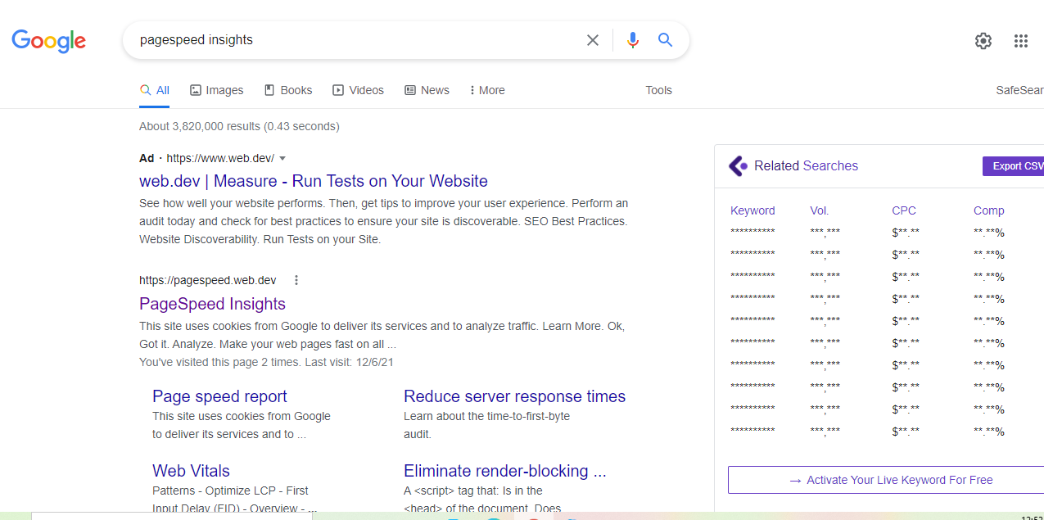Open the Google apps grid icon

[x=1020, y=41]
